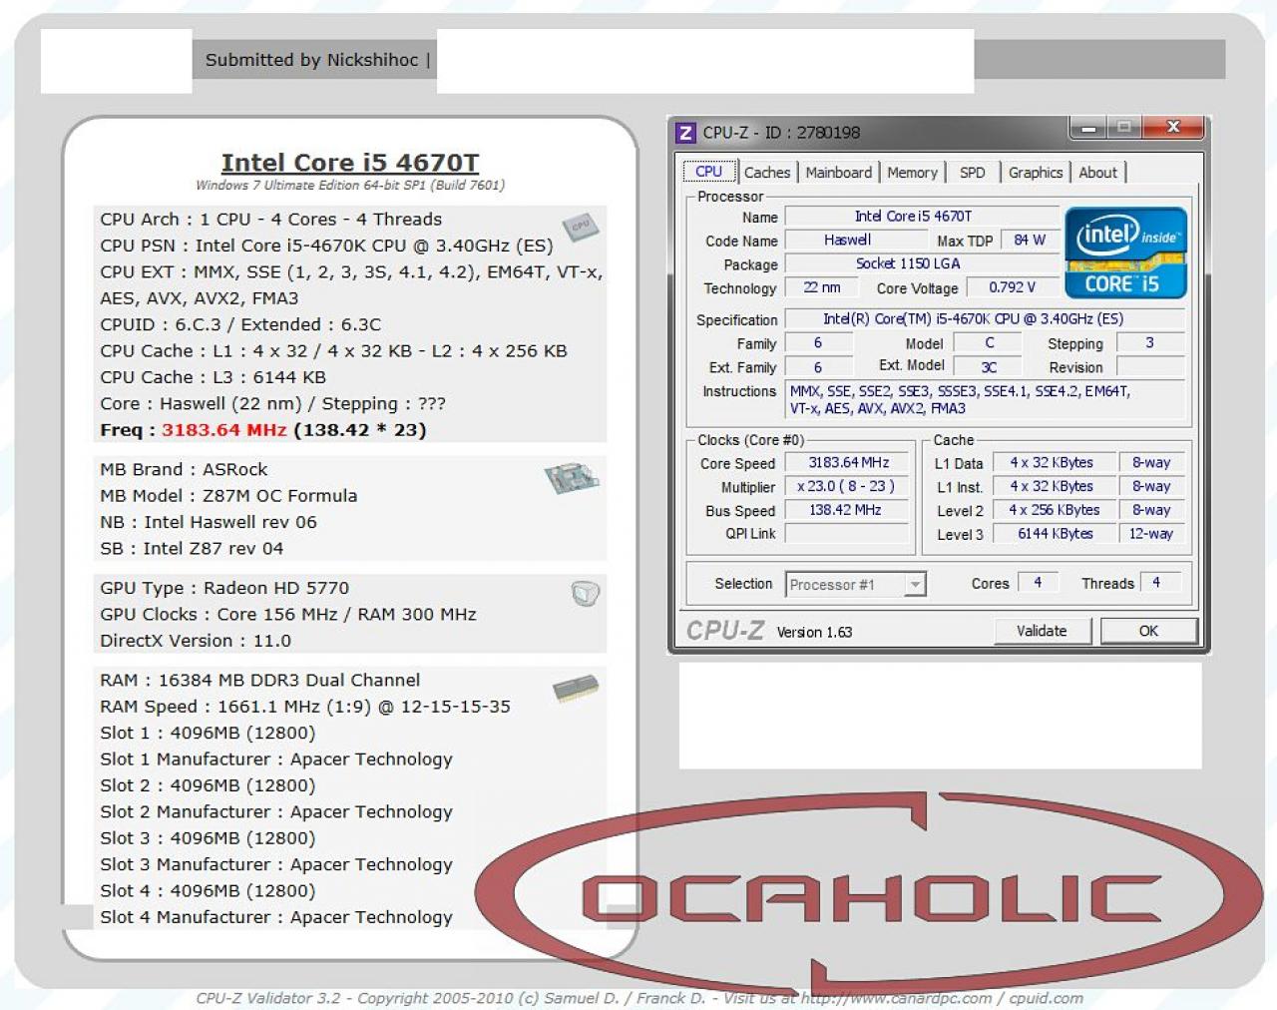Image resolution: width=1277 pixels, height=1010 pixels.
Task: Click the Slot 3 Manufacturer : Apacer Technology line
Action: coord(276,865)
